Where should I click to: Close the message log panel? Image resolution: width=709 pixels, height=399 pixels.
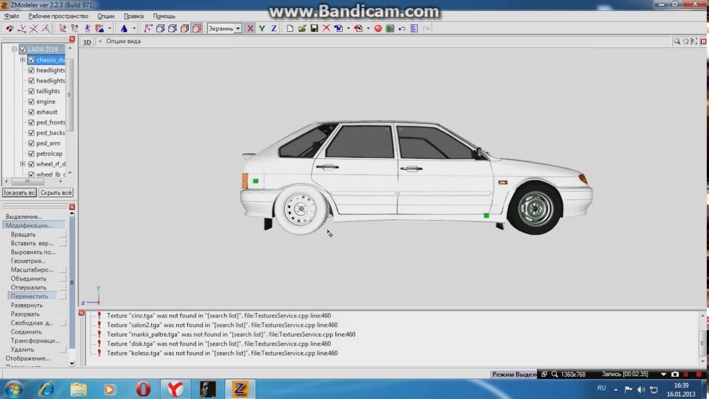81,314
